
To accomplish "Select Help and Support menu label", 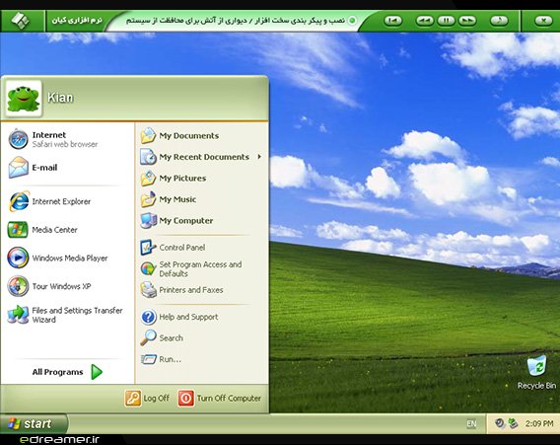I will 188,317.
